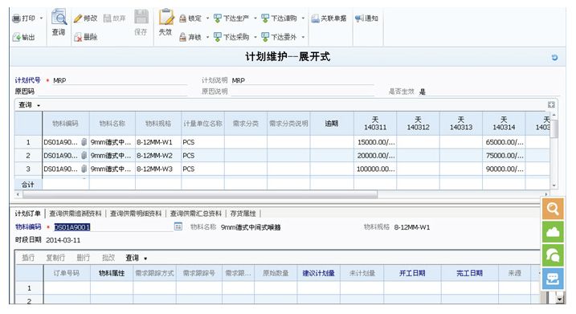The image size is (576, 314).
Task: Click the 原因码 input field
Action: tap(112, 92)
